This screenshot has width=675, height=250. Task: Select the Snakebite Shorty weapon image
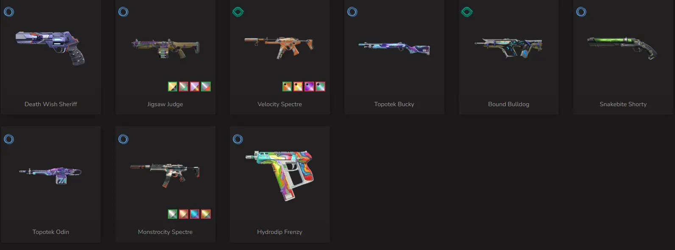tap(622, 47)
